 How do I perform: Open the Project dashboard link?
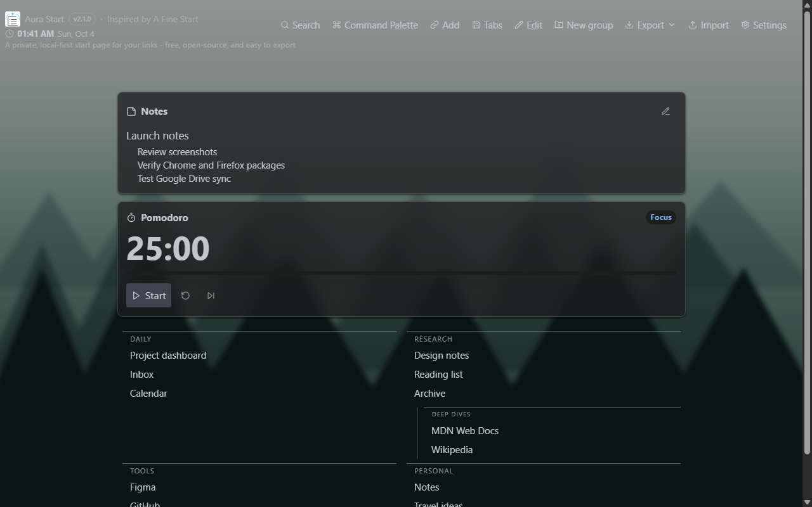168,356
